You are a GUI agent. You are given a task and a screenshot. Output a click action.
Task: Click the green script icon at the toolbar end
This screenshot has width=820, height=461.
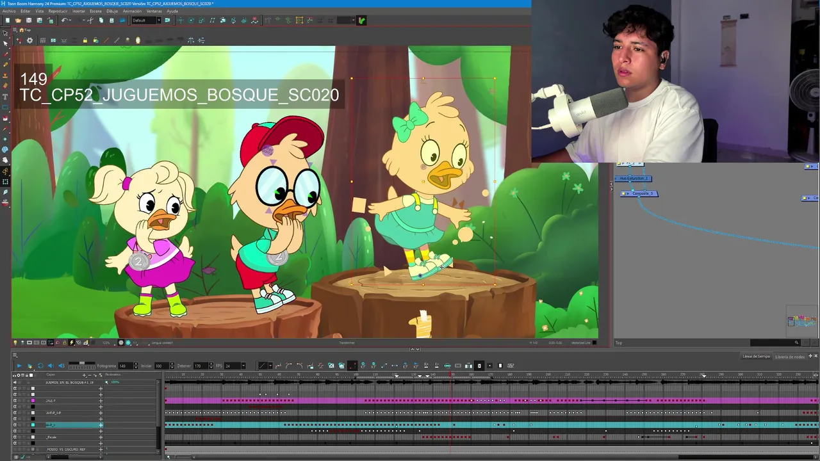pos(362,20)
